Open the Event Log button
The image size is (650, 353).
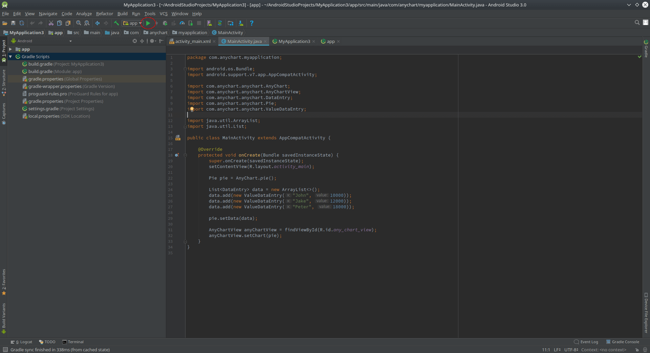click(x=586, y=342)
